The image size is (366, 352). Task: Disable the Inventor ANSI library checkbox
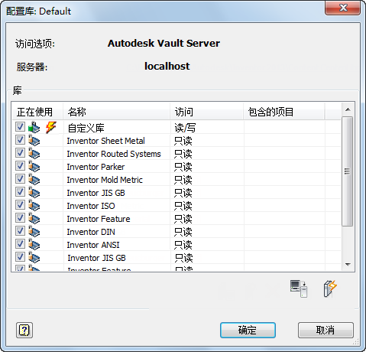click(20, 244)
